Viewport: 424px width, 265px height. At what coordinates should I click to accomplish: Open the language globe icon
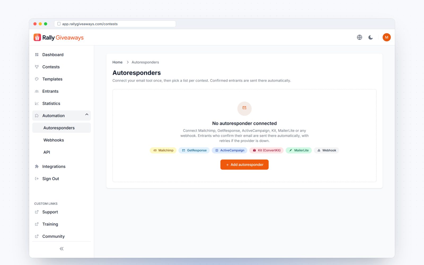click(x=359, y=37)
